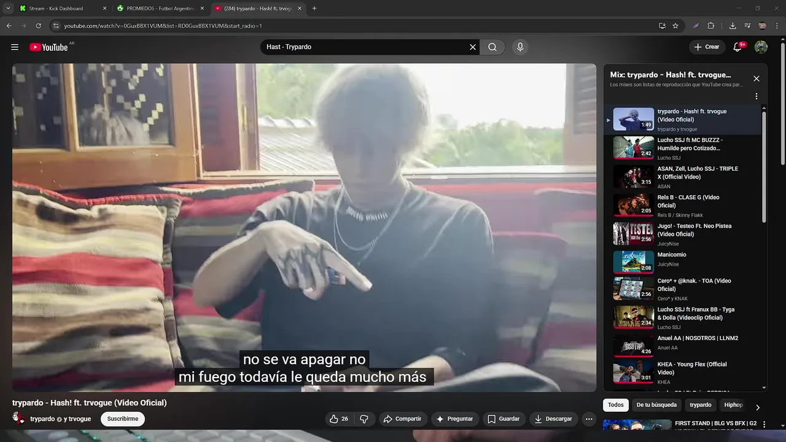Open the browser extensions puzzle icon
This screenshot has height=442, width=786.
[x=711, y=26]
